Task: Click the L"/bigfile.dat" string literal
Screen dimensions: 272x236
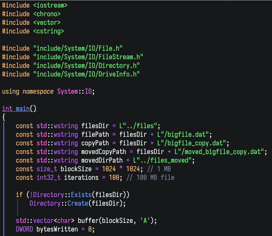Action: pos(183,135)
